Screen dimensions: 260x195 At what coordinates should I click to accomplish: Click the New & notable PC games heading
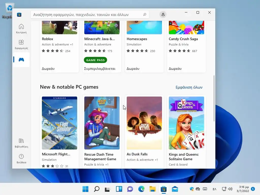(x=69, y=87)
